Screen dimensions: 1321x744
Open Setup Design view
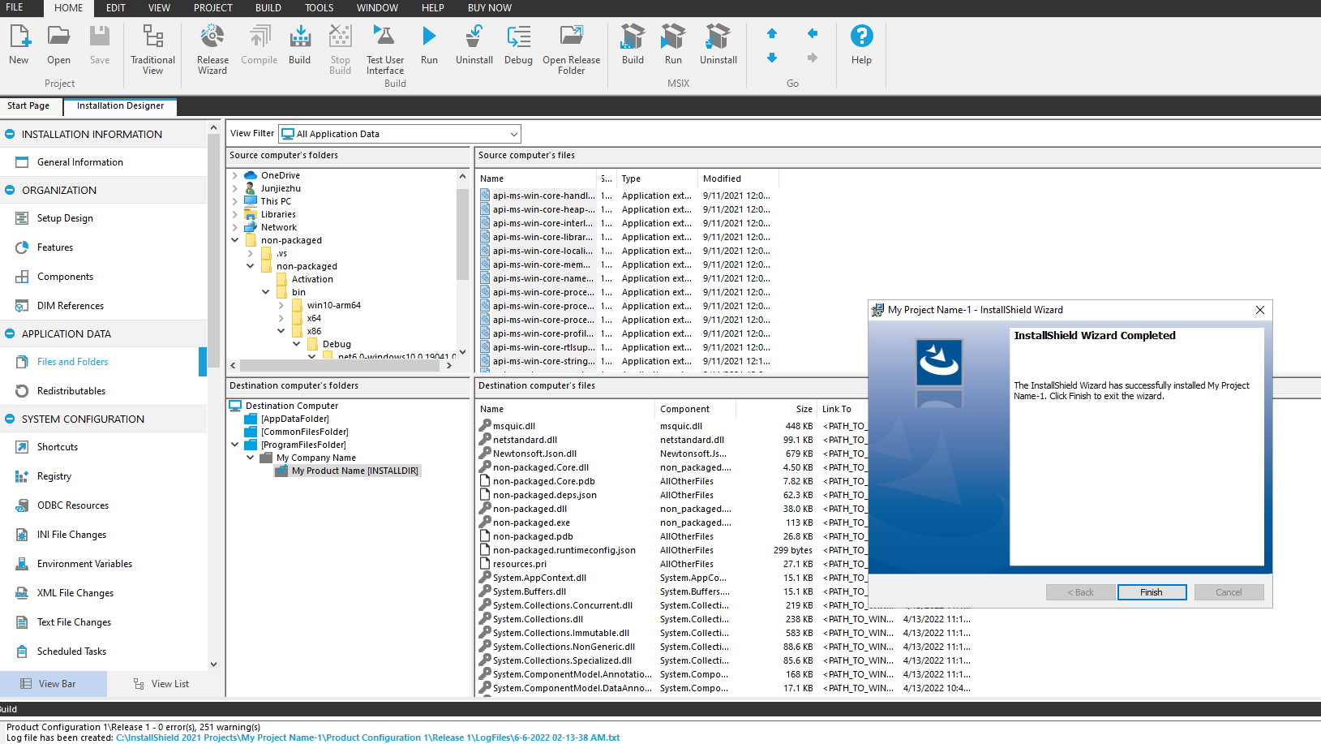65,218
